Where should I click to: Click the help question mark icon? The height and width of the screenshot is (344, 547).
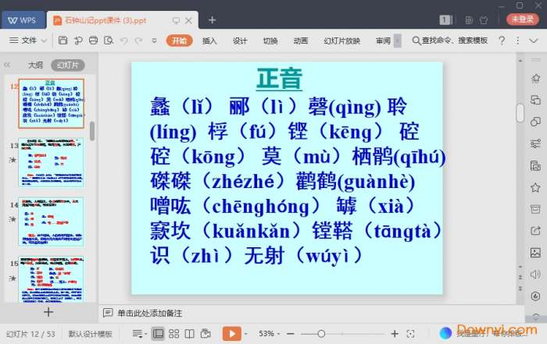coord(502,41)
